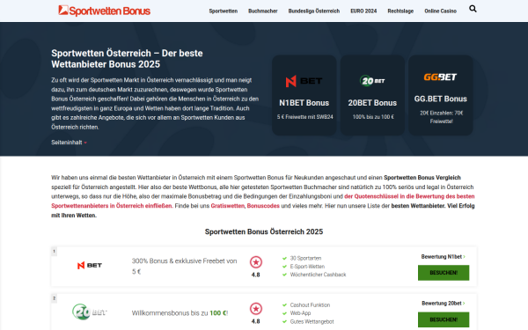Open Bewertung 20bet review link

tap(444, 304)
